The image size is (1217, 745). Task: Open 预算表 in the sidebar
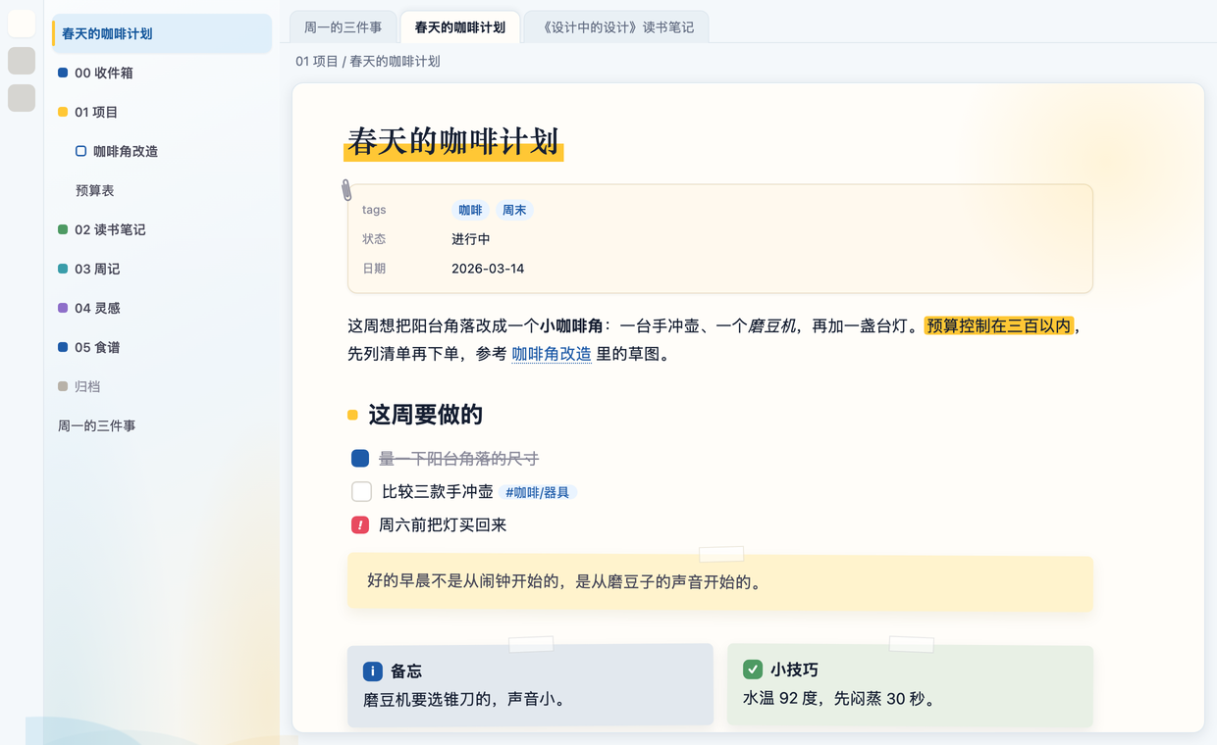(x=163, y=190)
